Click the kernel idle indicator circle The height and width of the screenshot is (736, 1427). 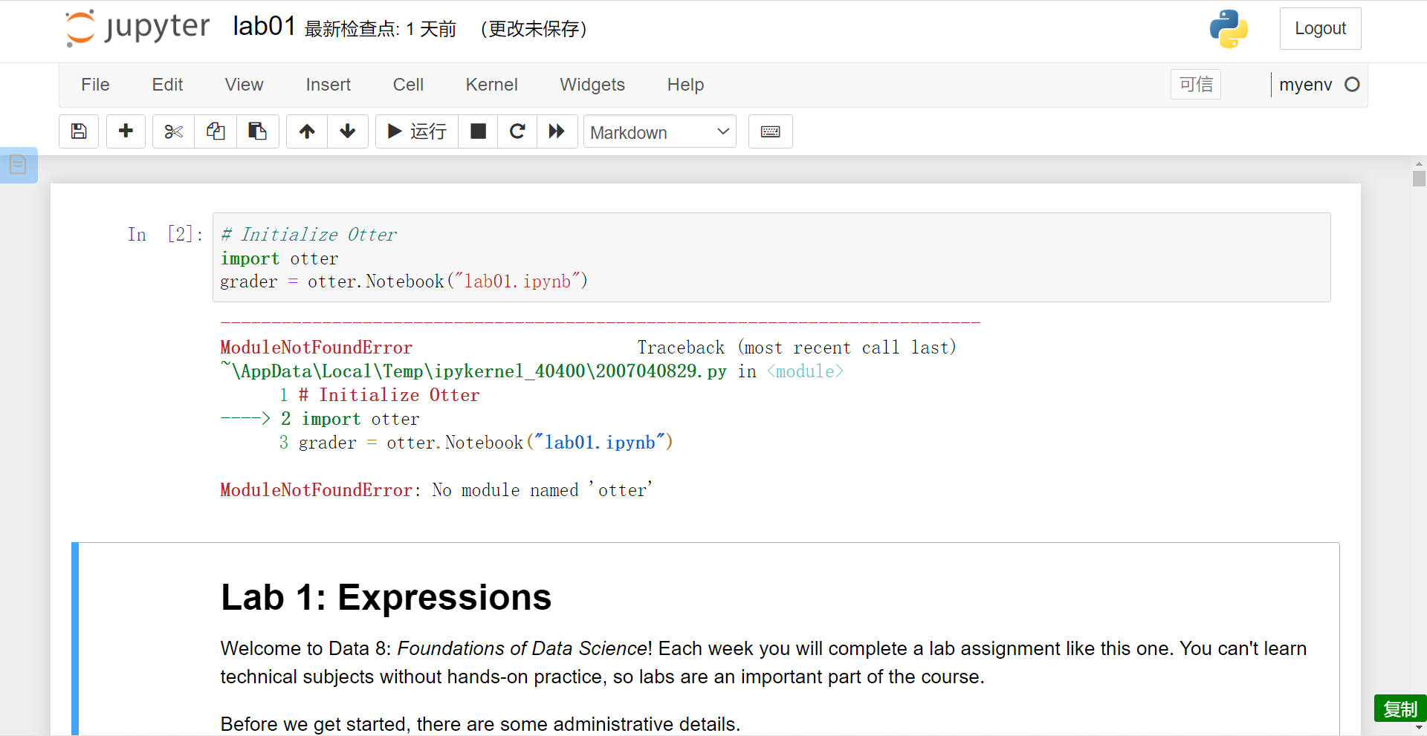click(1352, 85)
